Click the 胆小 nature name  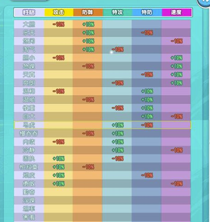coord(29,58)
